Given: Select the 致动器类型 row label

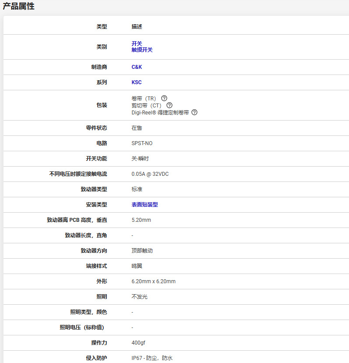Looking at the screenshot, I should point(94,189).
